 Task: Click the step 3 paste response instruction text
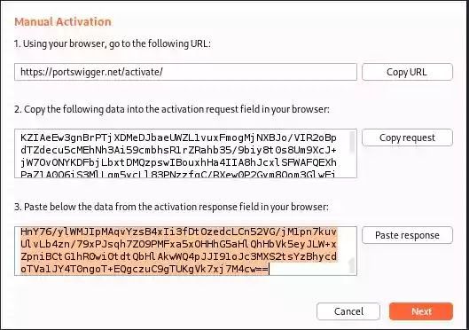click(171, 207)
